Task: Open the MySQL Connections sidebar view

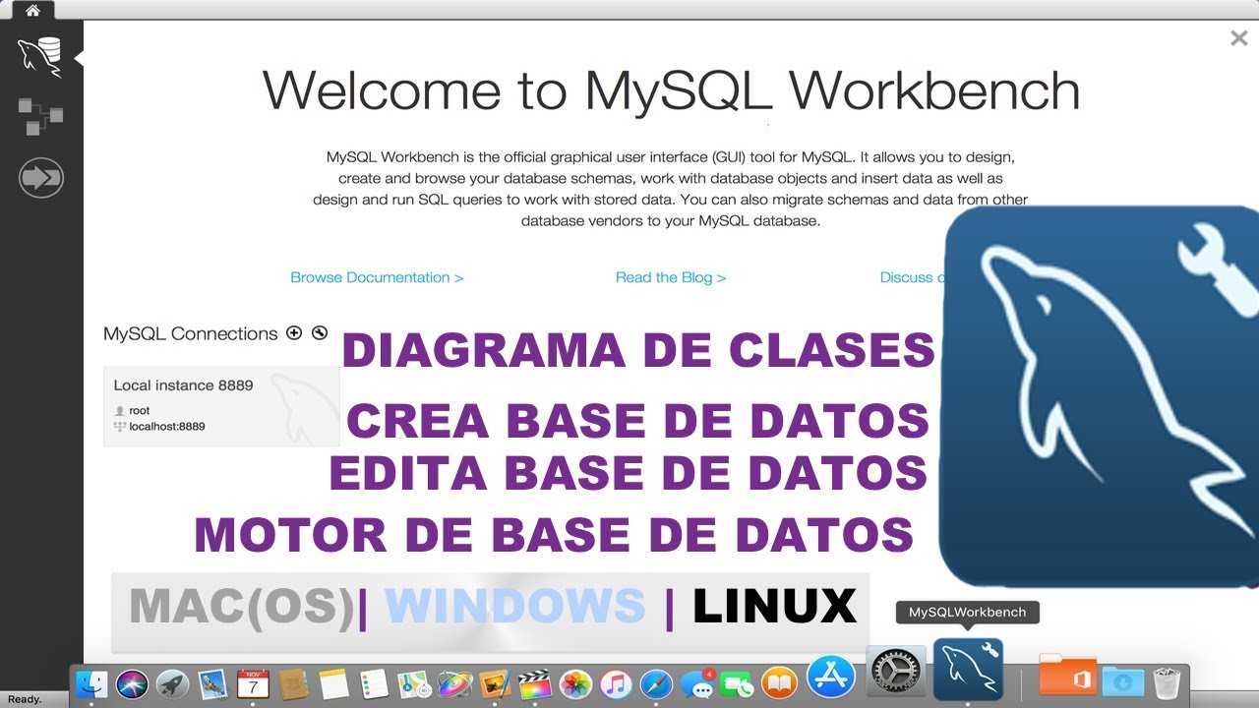Action: [40, 56]
